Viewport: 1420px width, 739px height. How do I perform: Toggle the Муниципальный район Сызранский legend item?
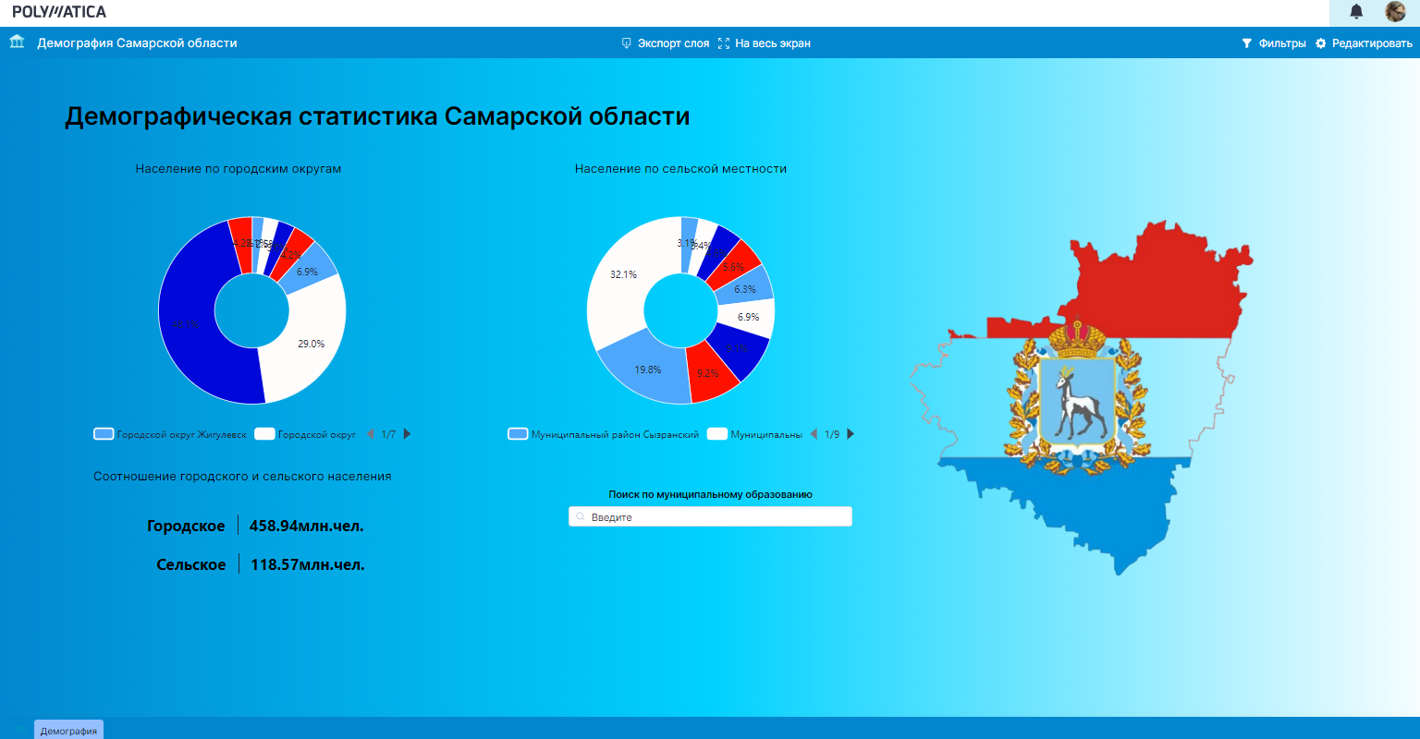(x=604, y=434)
